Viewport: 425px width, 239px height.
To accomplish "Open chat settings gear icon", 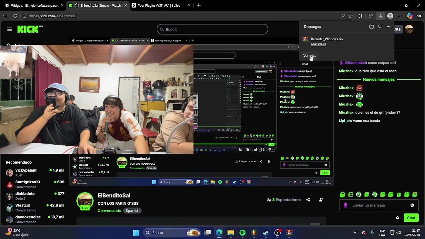I will click(397, 218).
